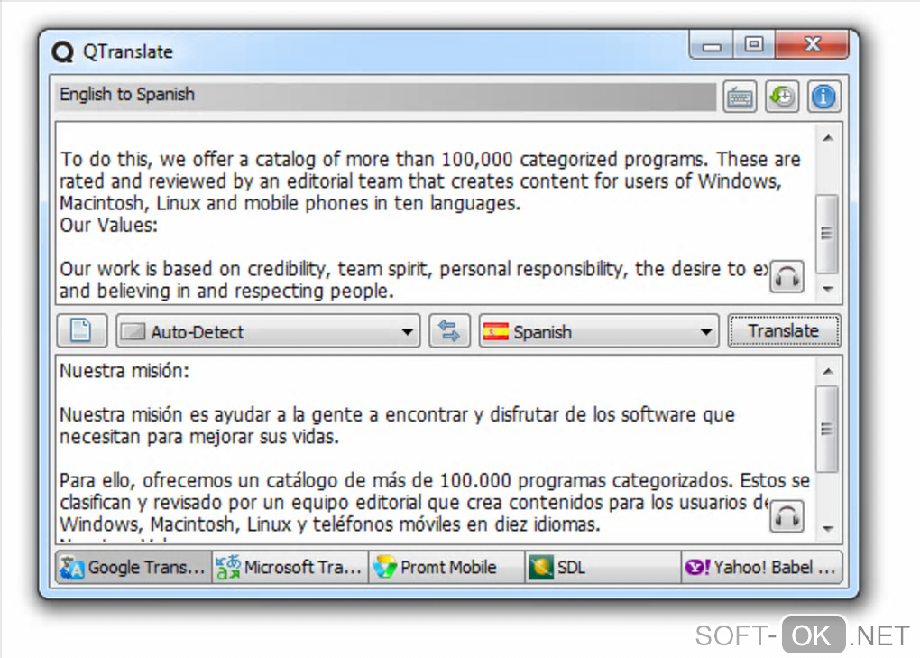The height and width of the screenshot is (658, 920).
Task: Click inside the English source text field
Action: [x=436, y=214]
